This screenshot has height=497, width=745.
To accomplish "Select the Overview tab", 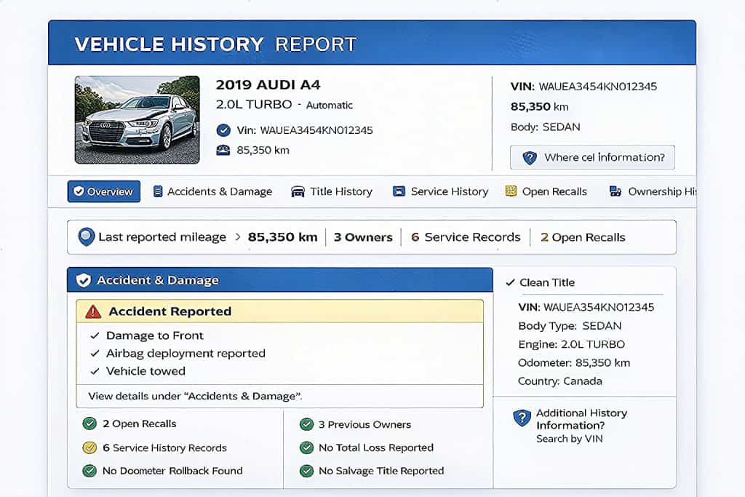I will coord(103,191).
